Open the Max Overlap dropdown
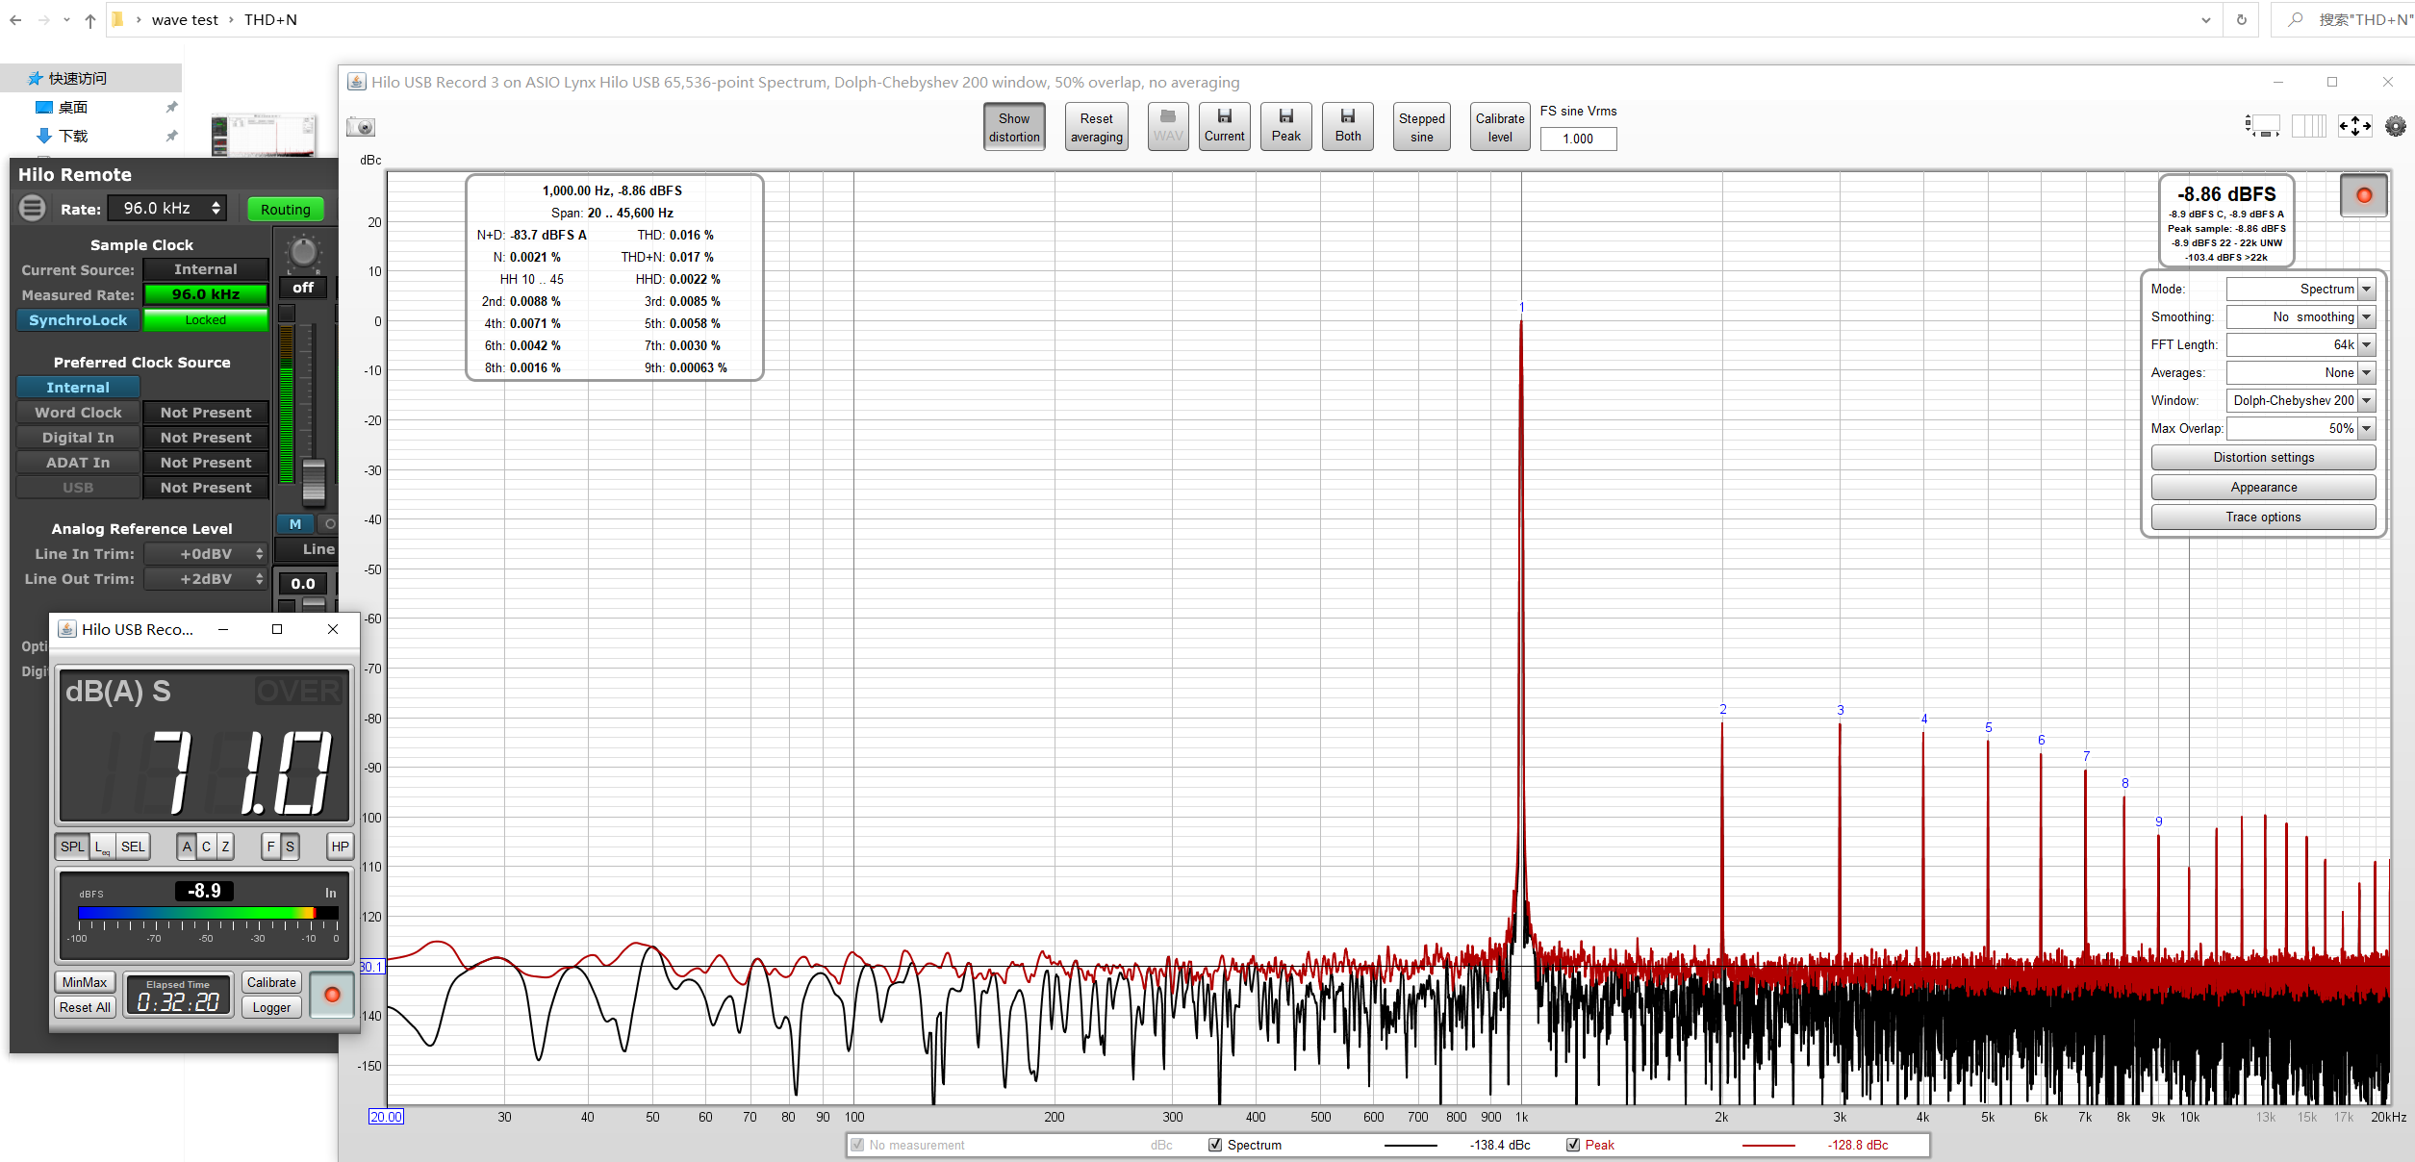This screenshot has height=1162, width=2415. click(2301, 428)
